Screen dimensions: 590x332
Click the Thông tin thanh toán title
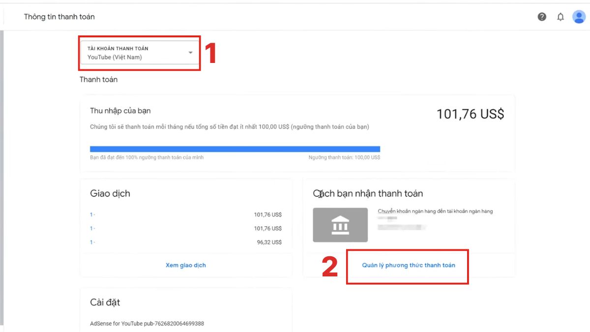[59, 17]
